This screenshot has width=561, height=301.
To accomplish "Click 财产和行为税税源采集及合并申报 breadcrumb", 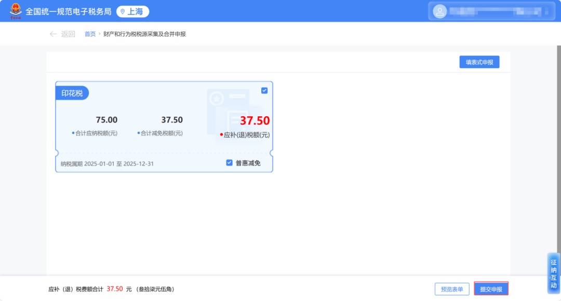I will (144, 34).
